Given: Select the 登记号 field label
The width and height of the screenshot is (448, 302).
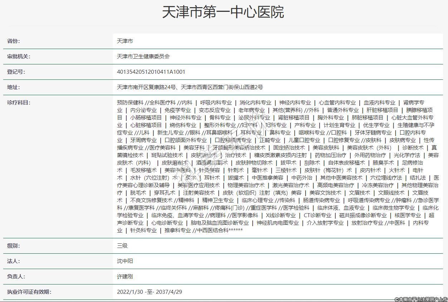Looking at the screenshot, I should [x=16, y=72].
